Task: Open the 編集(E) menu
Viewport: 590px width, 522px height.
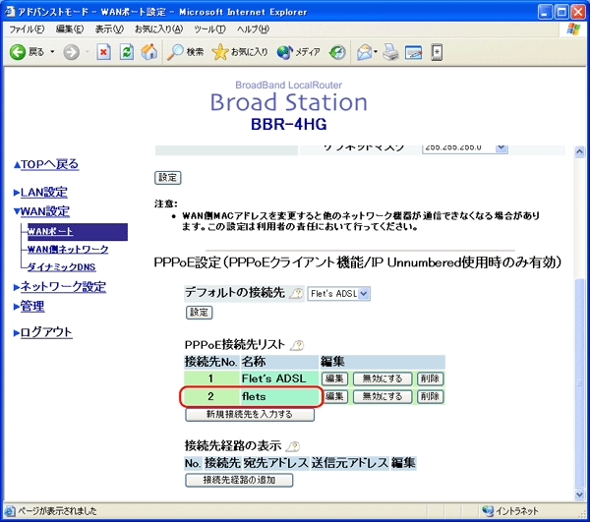Action: click(70, 29)
